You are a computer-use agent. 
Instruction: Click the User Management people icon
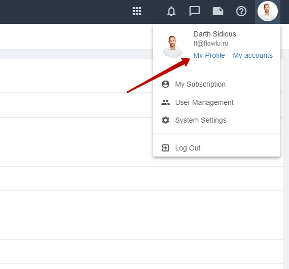point(165,102)
